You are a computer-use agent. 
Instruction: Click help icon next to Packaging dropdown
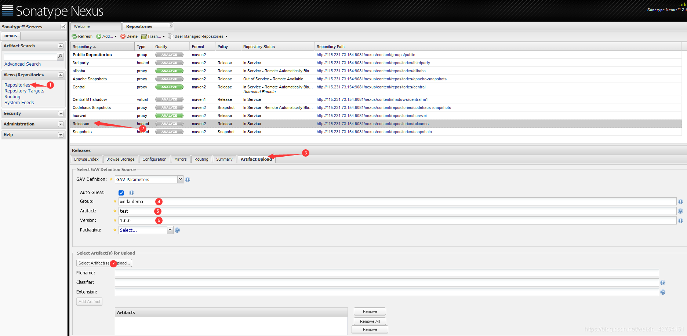pos(177,230)
